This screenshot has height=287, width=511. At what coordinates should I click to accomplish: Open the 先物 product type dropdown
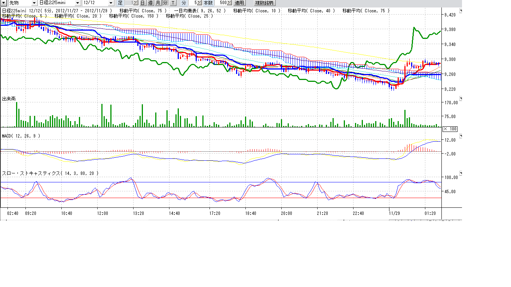pos(34,3)
